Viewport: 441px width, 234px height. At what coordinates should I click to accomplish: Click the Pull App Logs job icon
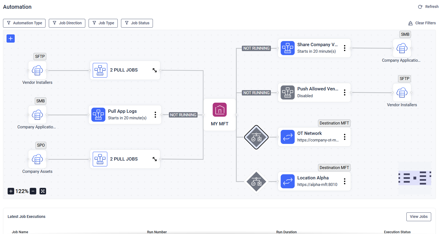98,115
